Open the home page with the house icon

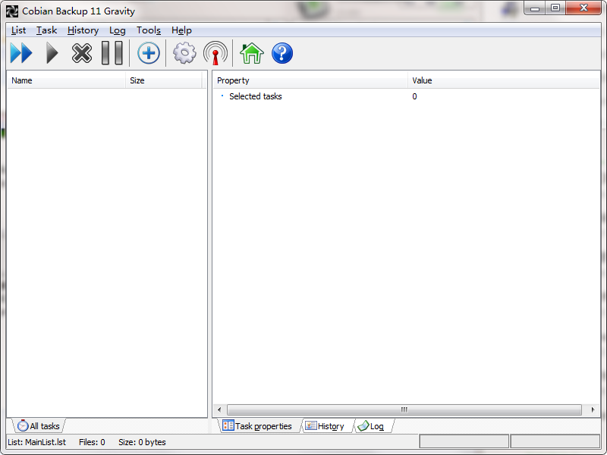pyautogui.click(x=251, y=53)
